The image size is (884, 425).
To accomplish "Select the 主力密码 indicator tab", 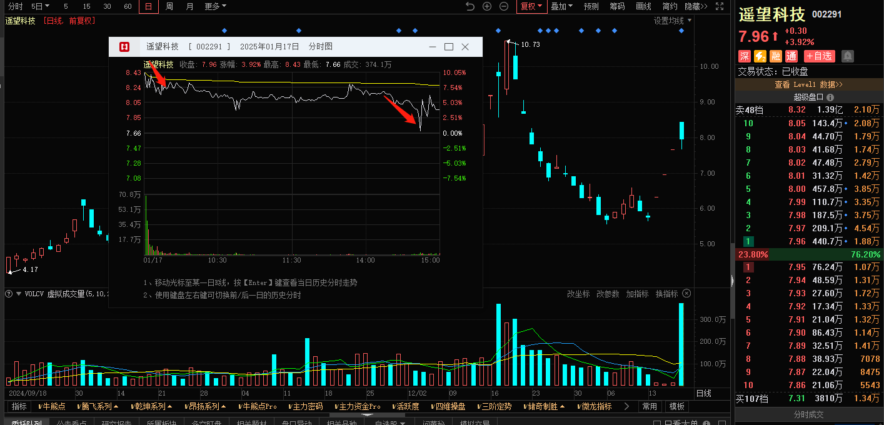I will coord(304,406).
